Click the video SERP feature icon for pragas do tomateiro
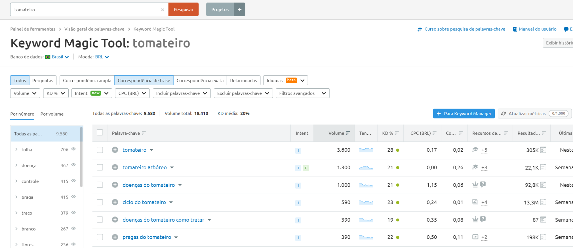The height and width of the screenshot is (248, 573). pyautogui.click(x=475, y=237)
